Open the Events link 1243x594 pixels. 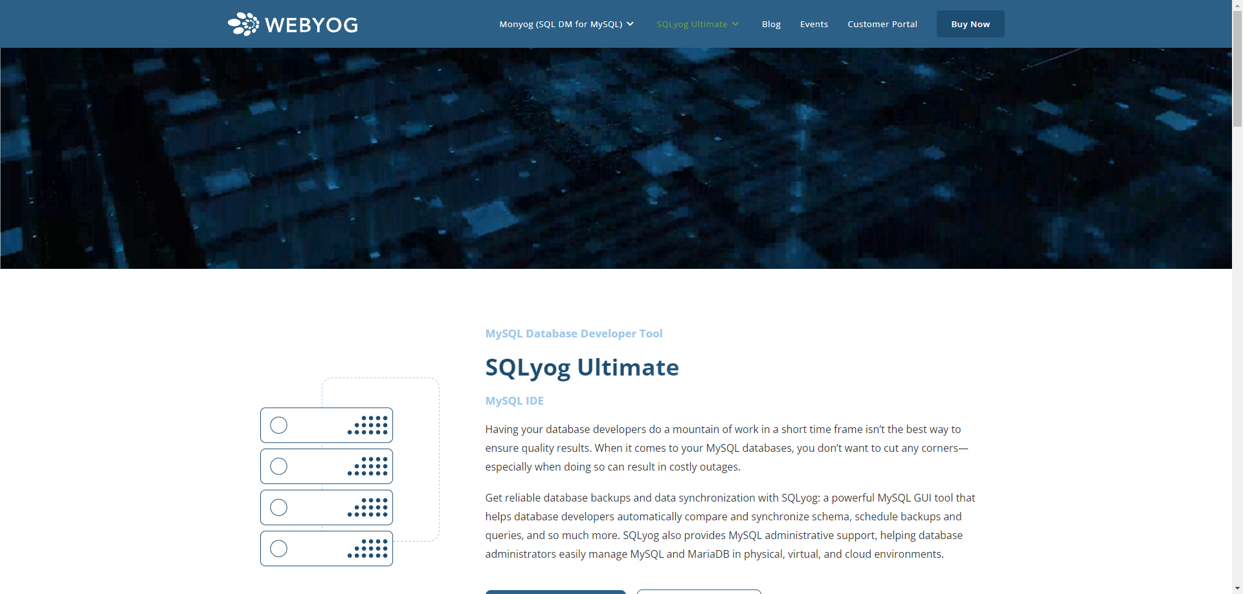(x=814, y=24)
